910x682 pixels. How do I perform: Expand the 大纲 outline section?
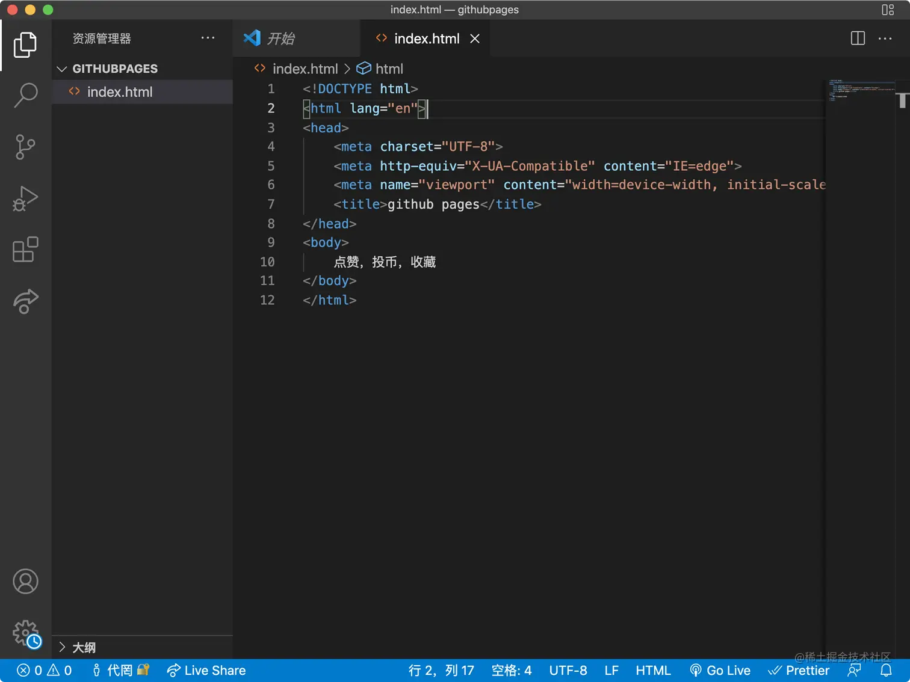pyautogui.click(x=142, y=648)
